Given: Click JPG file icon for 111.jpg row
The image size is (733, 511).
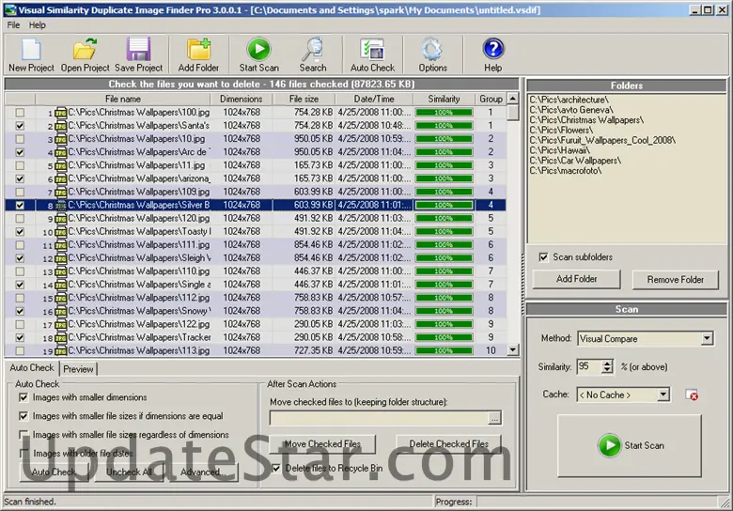Looking at the screenshot, I should tap(61, 245).
